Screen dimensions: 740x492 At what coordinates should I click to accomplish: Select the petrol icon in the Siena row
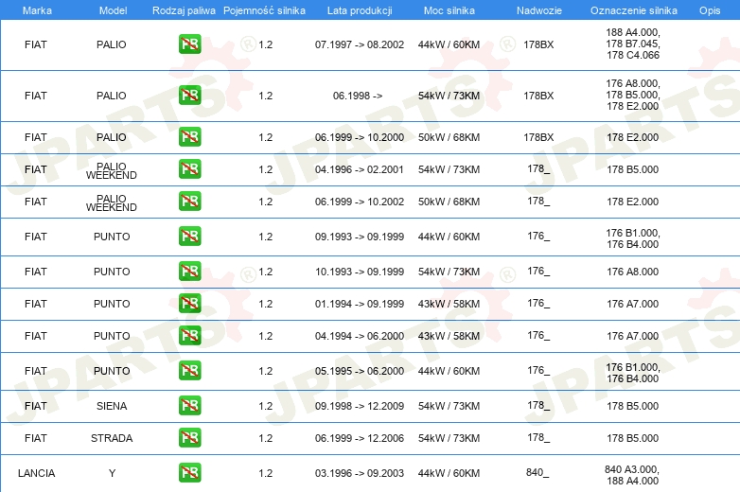(x=189, y=406)
